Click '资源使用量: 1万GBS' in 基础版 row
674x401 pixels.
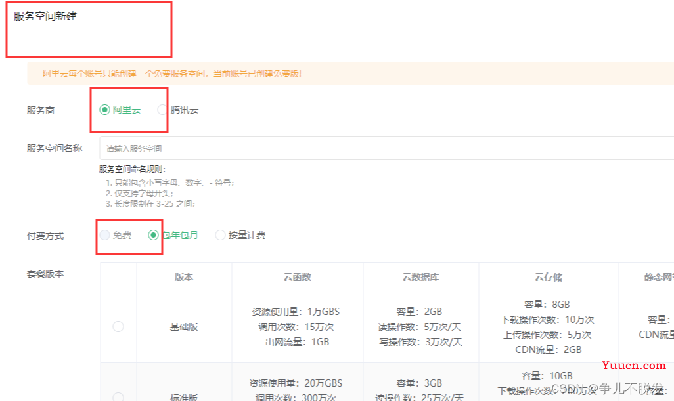click(296, 312)
